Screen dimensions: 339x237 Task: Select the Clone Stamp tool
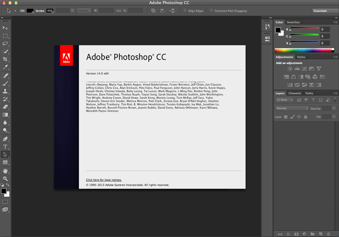pos(5,91)
